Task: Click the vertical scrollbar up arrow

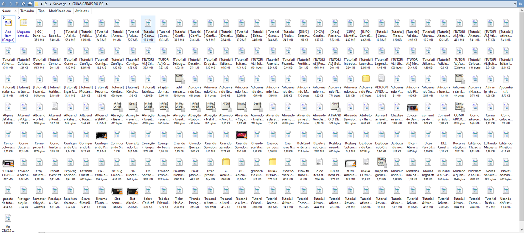Action: (x=522, y=11)
